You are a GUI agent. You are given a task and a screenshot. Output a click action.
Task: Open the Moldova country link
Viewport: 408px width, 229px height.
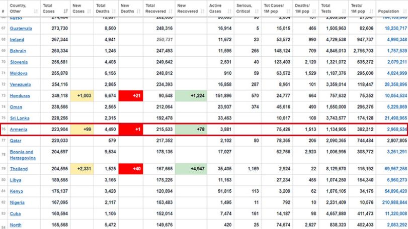click(19, 73)
